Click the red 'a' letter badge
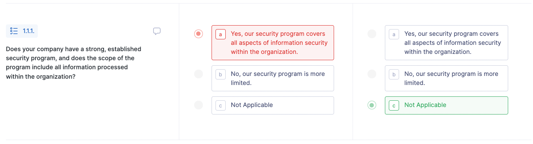 220,34
